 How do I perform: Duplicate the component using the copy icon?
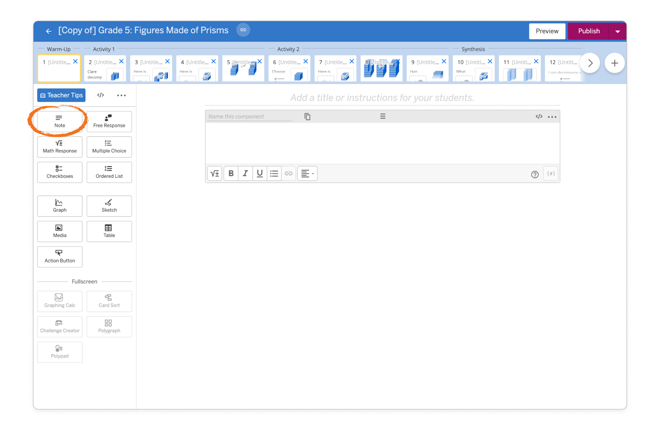tap(307, 117)
